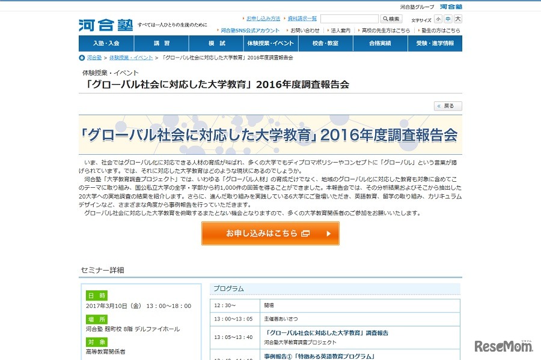Click the orange お申し込みはこちら button

(270, 233)
